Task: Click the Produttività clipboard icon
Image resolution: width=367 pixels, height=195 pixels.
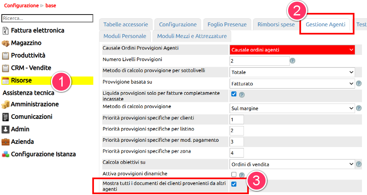Action: pos(5,56)
